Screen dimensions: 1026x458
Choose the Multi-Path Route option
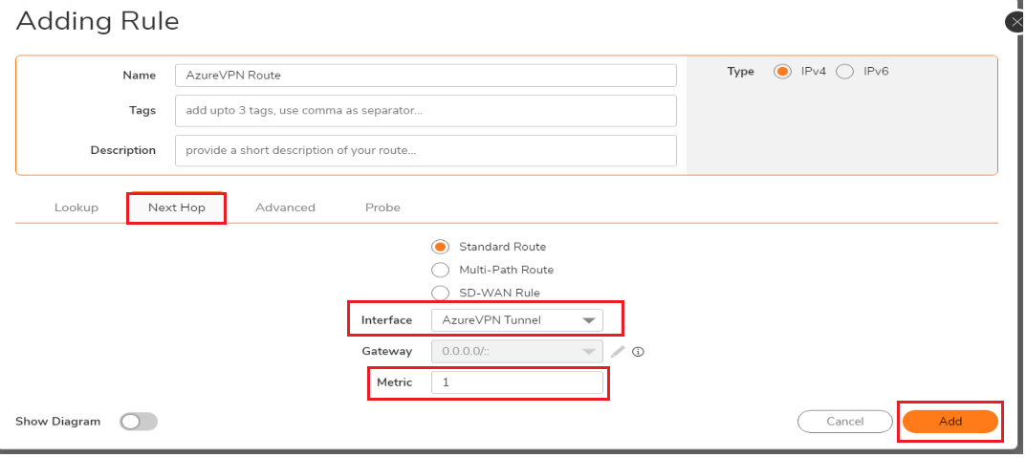pyautogui.click(x=441, y=270)
